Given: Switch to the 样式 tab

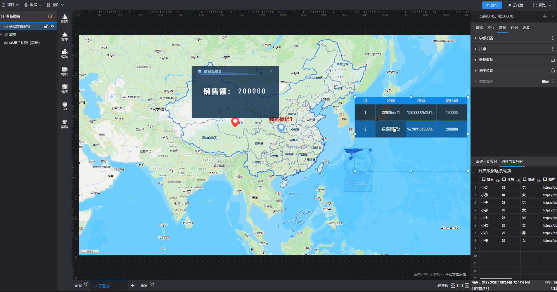Looking at the screenshot, I should coord(479,28).
